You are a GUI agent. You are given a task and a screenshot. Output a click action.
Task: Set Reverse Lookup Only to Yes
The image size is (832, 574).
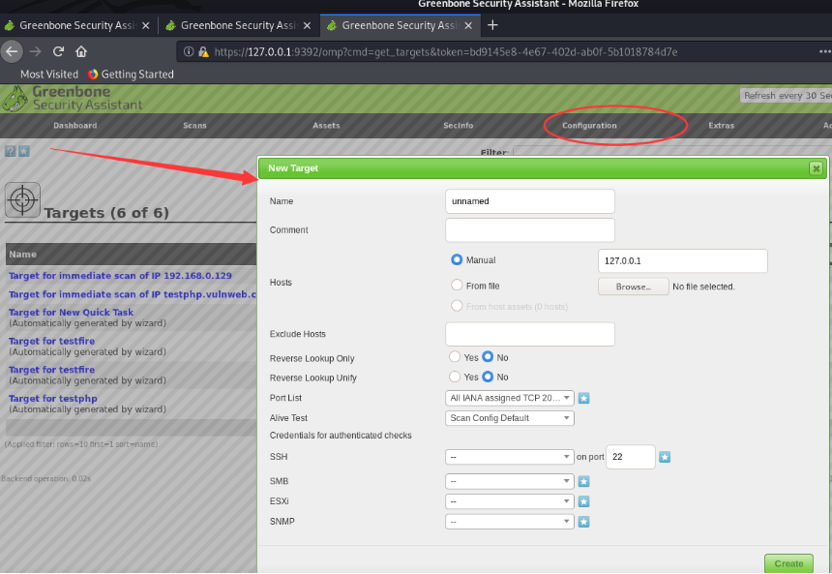click(454, 357)
